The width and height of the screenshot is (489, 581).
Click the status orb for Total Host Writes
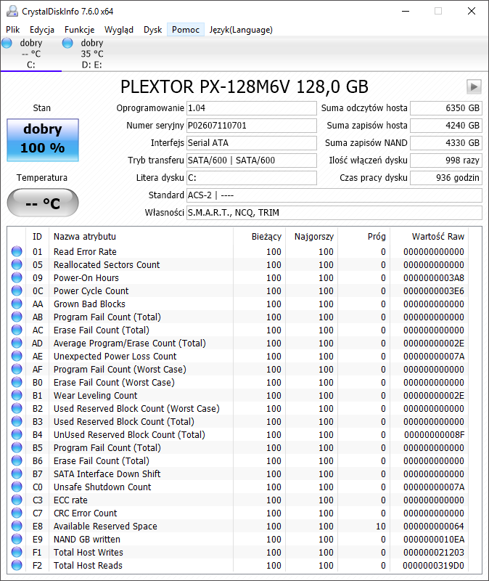coord(17,552)
